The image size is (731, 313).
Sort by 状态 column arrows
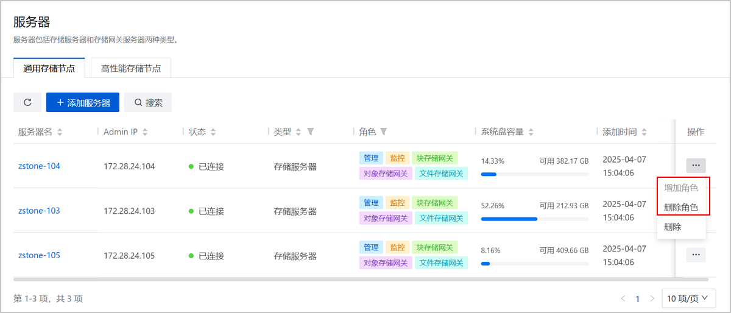click(213, 132)
